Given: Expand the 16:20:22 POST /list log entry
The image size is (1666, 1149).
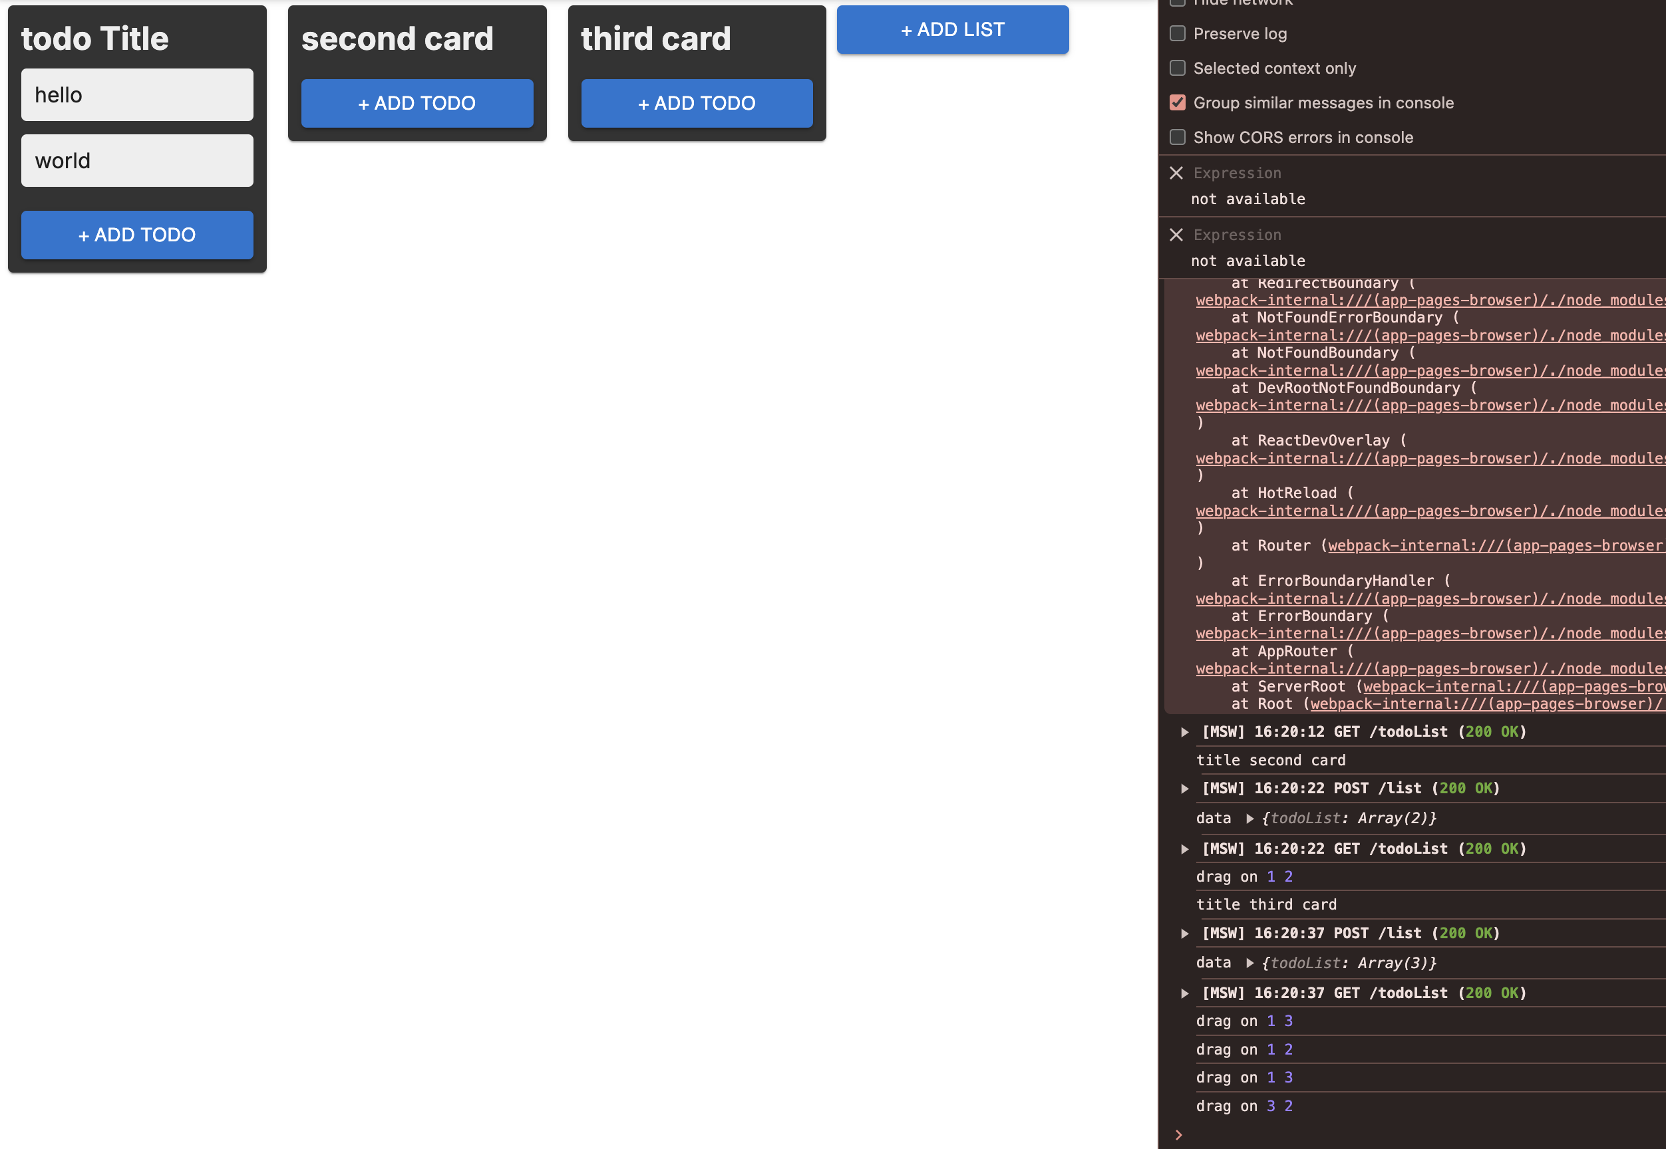Looking at the screenshot, I should click(x=1185, y=789).
